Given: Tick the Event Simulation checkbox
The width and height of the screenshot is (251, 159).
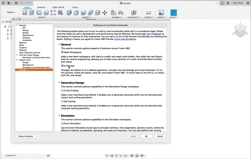Looking at the screenshot, I should tap(62, 123).
